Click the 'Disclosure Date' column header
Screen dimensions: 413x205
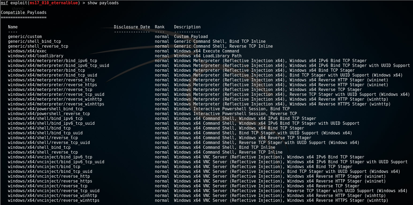tap(132, 27)
